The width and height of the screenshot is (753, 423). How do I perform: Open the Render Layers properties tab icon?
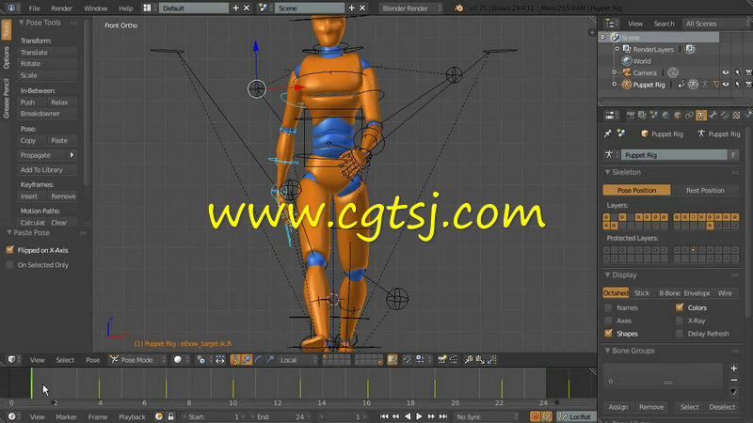[642, 116]
